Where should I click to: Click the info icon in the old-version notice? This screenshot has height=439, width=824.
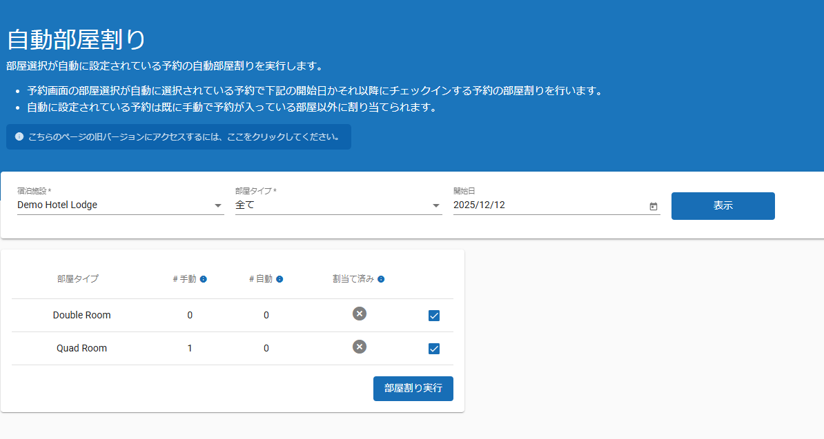pos(19,136)
